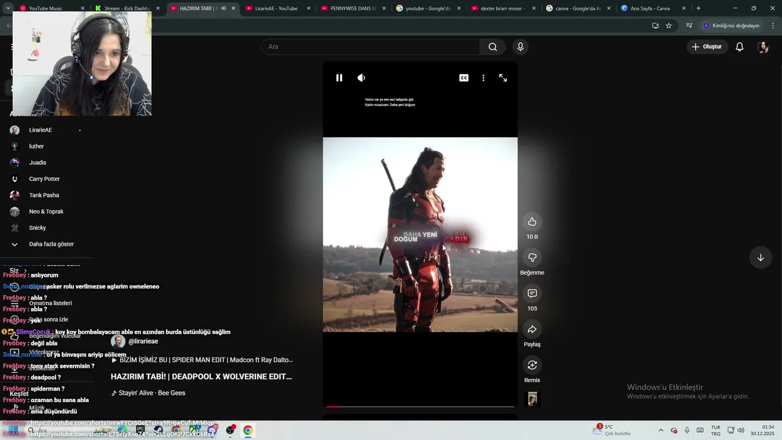
Task: Open Chrome tab search dropdown arrow
Action: click(x=7, y=9)
